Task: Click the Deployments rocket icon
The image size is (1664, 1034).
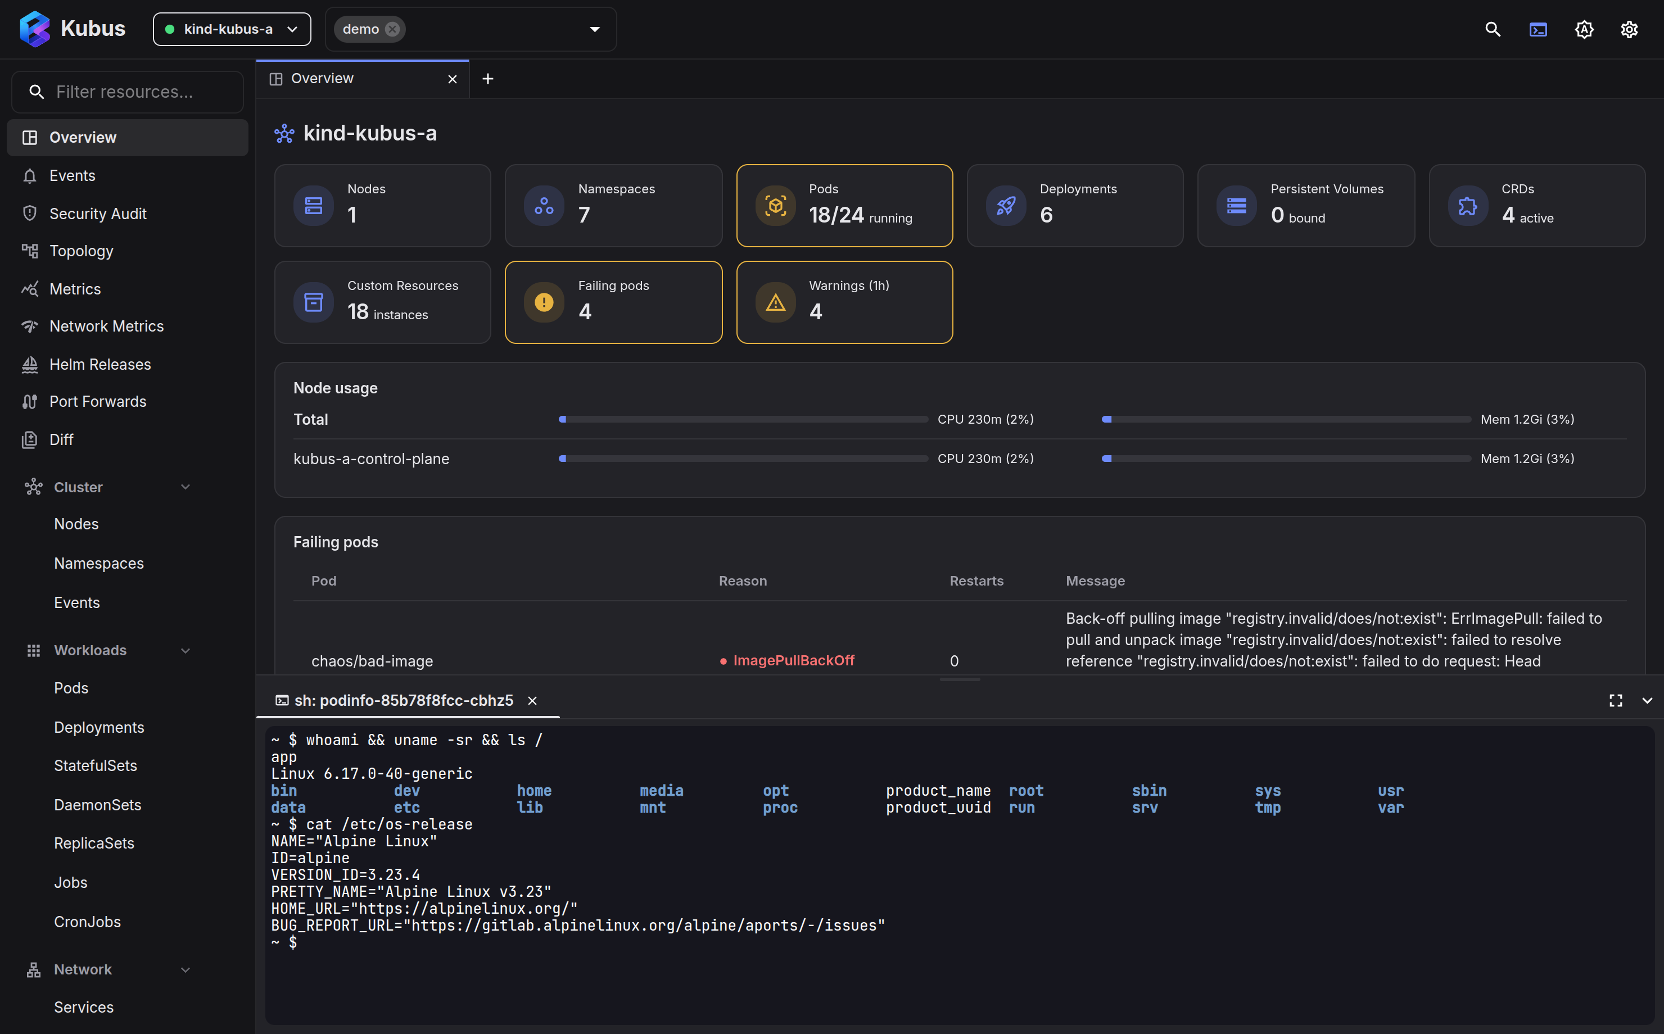Action: [x=1006, y=205]
